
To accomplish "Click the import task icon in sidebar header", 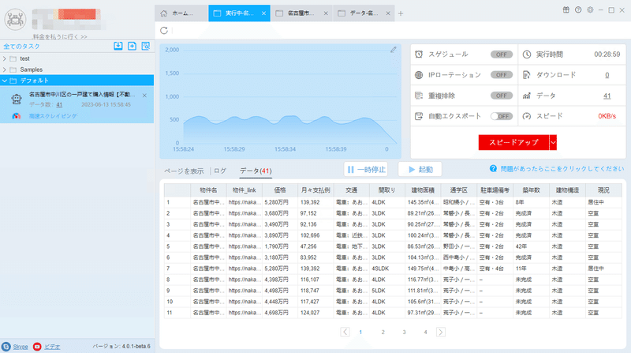I will 118,46.
